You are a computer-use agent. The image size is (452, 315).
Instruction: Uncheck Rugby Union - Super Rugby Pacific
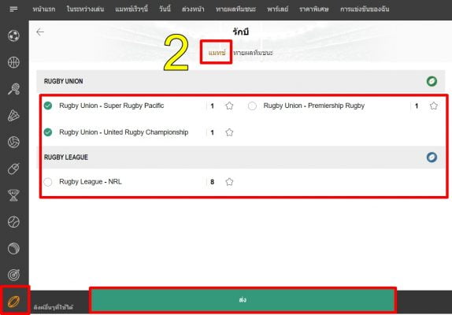coord(48,106)
